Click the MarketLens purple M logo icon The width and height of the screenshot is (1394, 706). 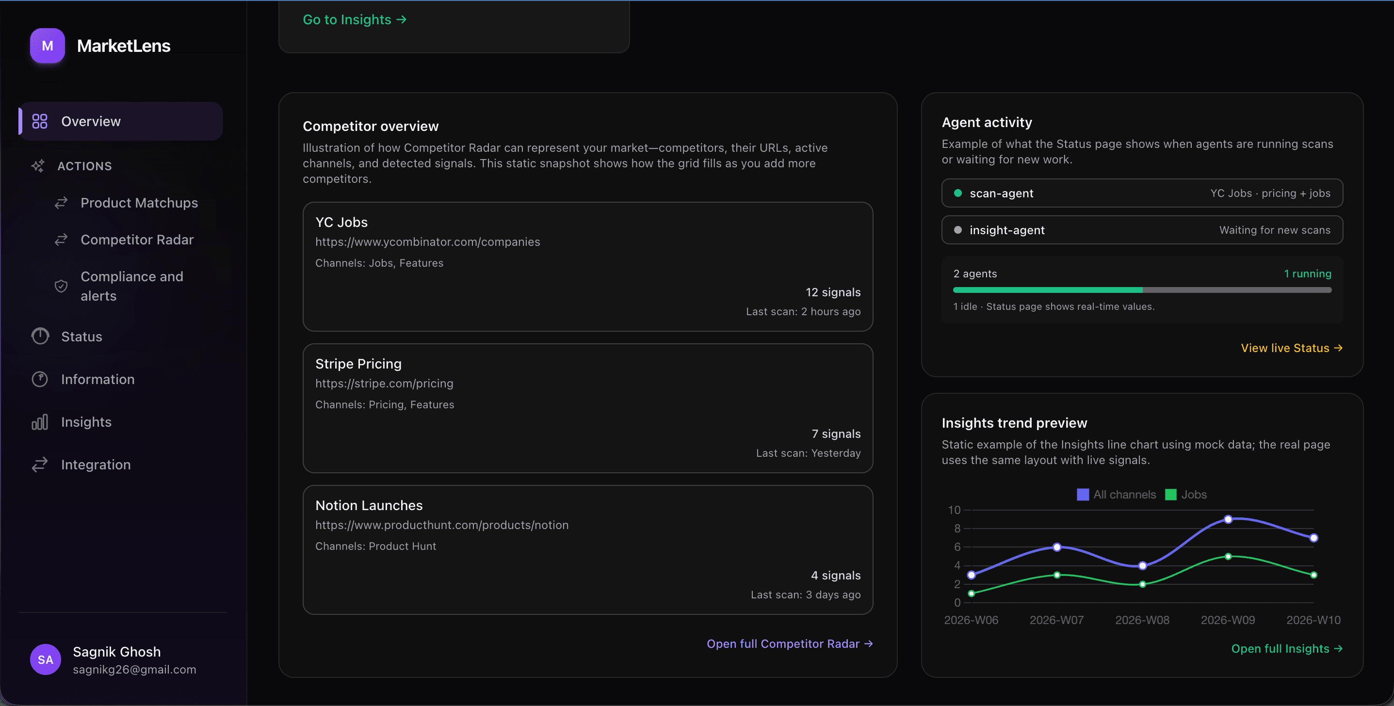coord(47,46)
